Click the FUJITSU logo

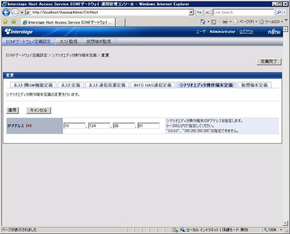(x=274, y=32)
